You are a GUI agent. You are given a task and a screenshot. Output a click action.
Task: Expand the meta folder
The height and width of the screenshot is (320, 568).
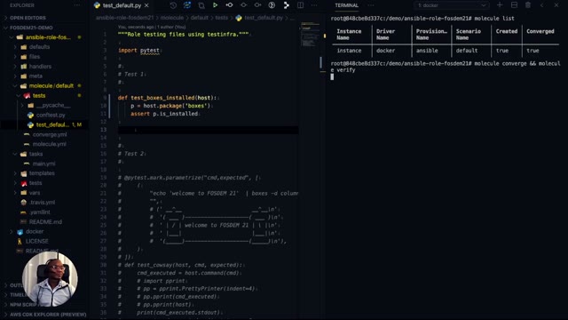click(35, 76)
